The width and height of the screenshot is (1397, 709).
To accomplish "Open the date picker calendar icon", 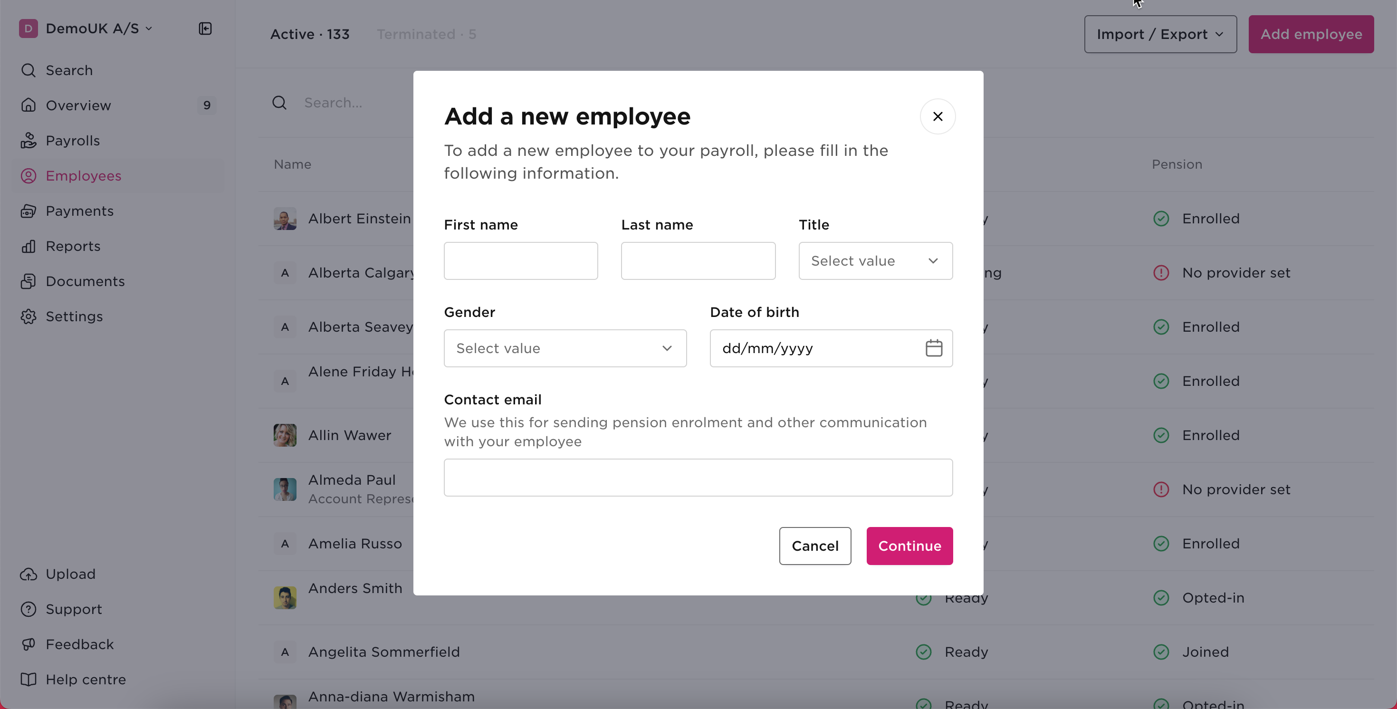I will 934,348.
